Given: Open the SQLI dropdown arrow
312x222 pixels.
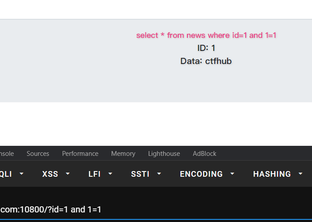Looking at the screenshot, I should 21,174.
